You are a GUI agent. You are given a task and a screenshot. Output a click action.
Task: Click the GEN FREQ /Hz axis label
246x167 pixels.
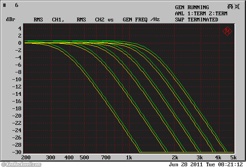coord(141,20)
